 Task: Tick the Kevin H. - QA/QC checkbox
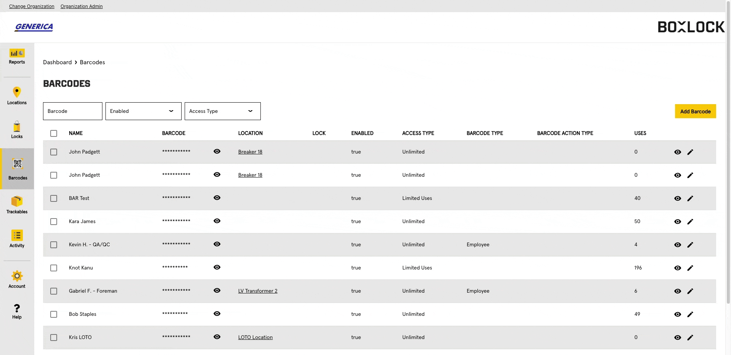click(x=54, y=245)
